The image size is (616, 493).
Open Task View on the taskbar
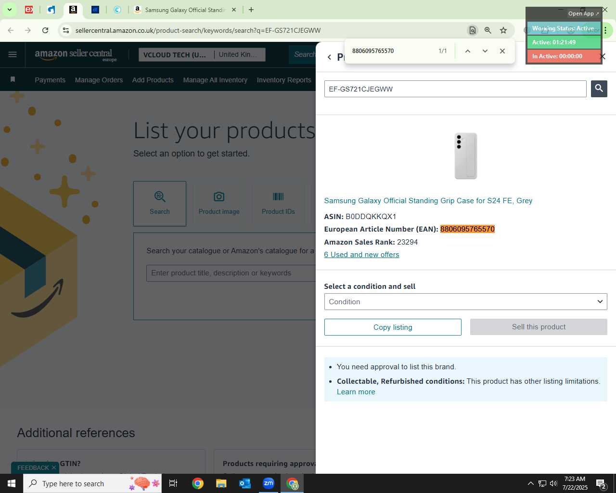pos(173,483)
